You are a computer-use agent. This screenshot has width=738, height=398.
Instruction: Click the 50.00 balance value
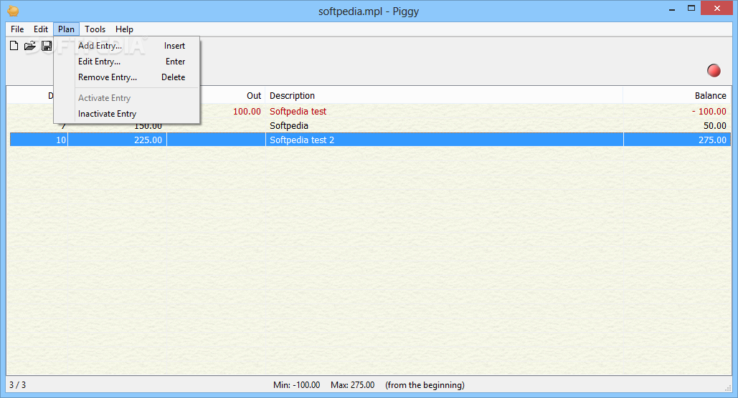(x=715, y=126)
